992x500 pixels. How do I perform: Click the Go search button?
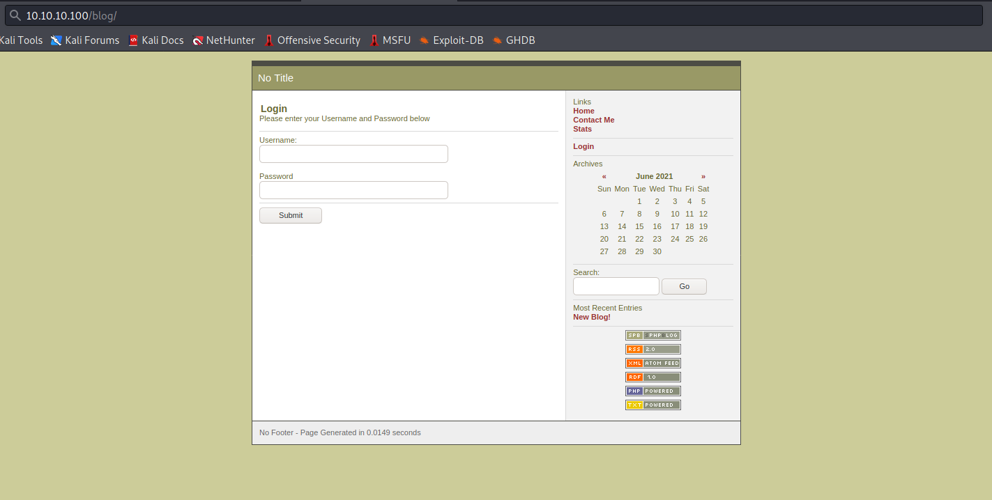tap(684, 286)
